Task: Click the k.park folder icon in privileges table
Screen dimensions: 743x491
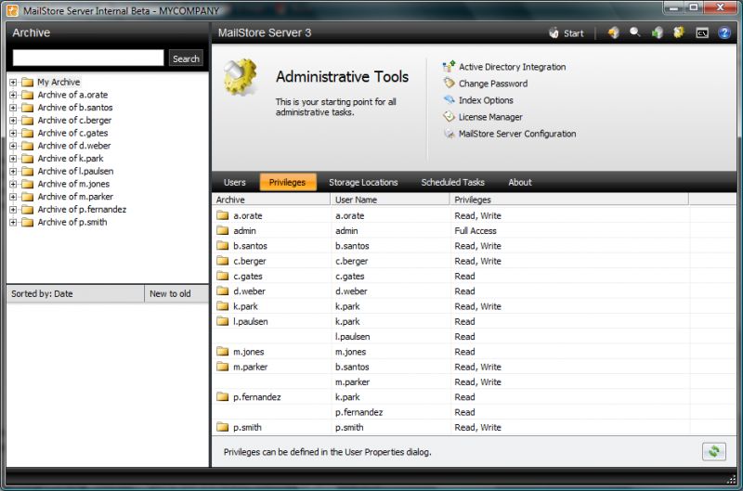Action: point(222,306)
